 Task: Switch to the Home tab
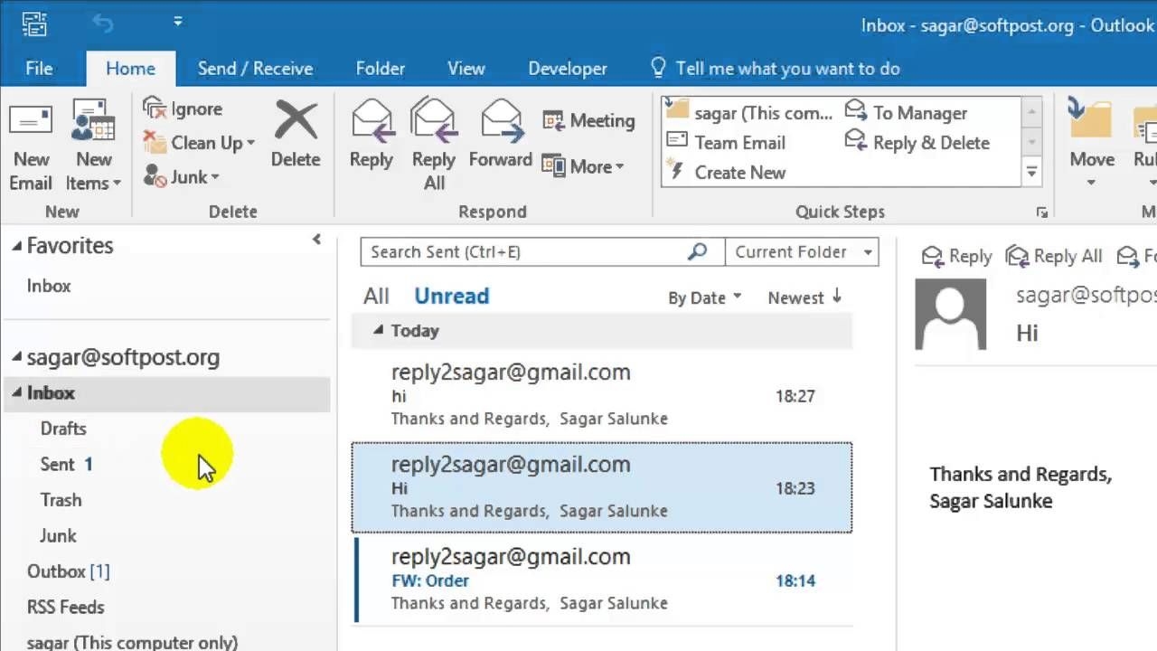point(130,69)
